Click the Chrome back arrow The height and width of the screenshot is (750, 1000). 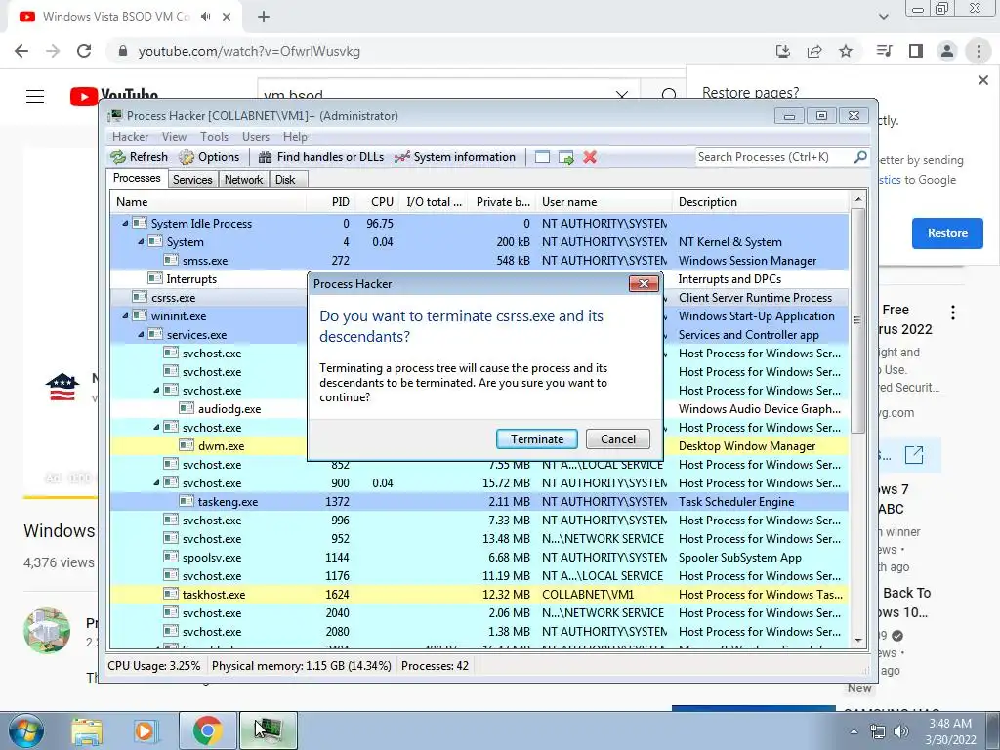21,51
